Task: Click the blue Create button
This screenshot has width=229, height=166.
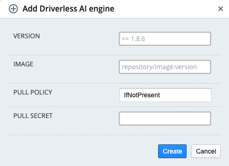Action: coord(172,151)
